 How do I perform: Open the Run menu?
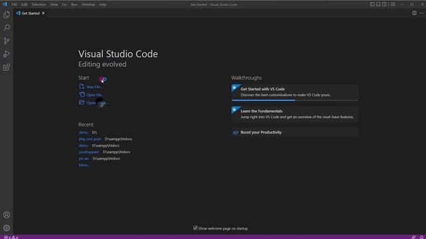pyautogui.click(x=74, y=5)
